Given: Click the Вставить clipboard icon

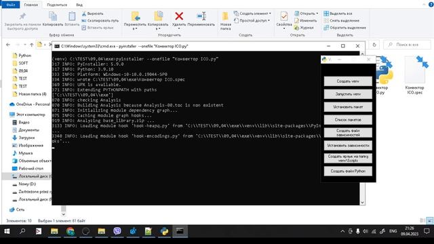Looking at the screenshot, I should pos(72,16).
